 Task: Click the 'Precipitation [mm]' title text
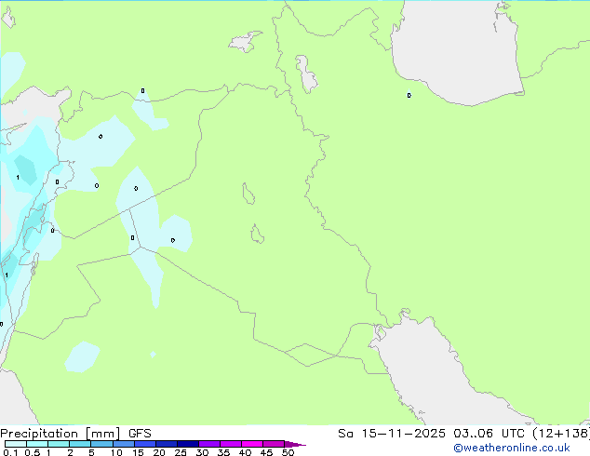point(60,434)
